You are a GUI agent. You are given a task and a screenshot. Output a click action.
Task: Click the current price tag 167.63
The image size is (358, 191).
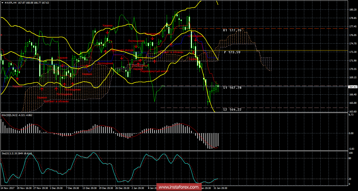coord(353,87)
